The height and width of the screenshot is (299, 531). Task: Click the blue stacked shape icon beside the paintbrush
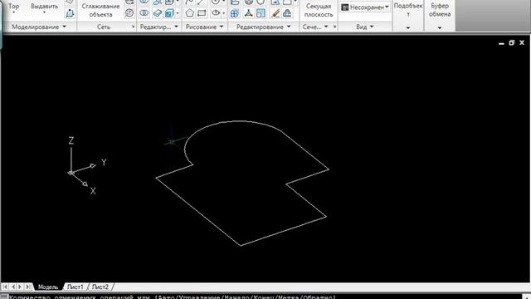287,13
